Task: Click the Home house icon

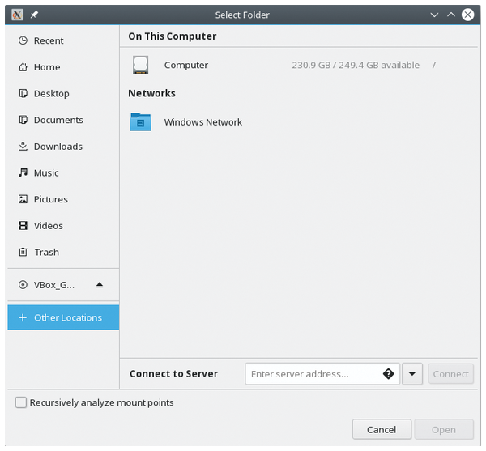Action: (23, 67)
